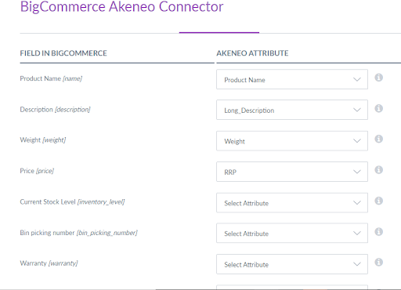Screen dimensions: 401x290
Task: Click the BigCommerce Akeneo Connector title
Action: click(x=121, y=6)
